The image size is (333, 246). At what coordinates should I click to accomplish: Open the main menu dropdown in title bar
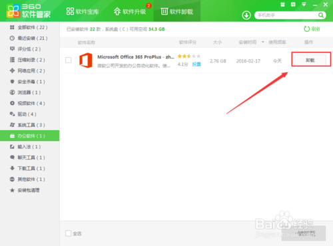(x=304, y=4)
